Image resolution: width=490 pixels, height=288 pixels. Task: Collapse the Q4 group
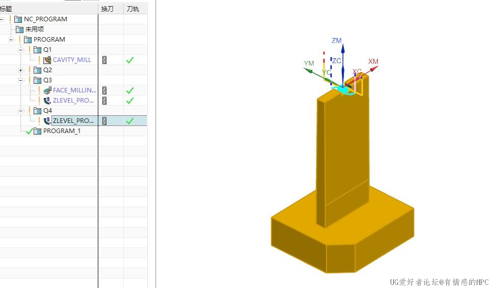pos(21,111)
